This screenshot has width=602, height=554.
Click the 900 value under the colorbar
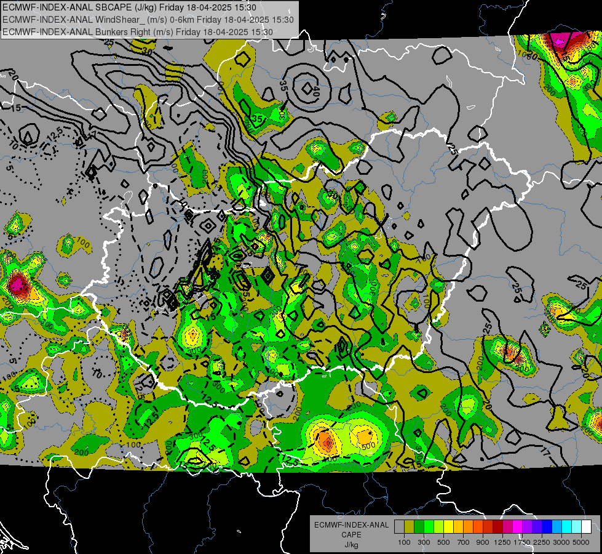click(x=483, y=542)
